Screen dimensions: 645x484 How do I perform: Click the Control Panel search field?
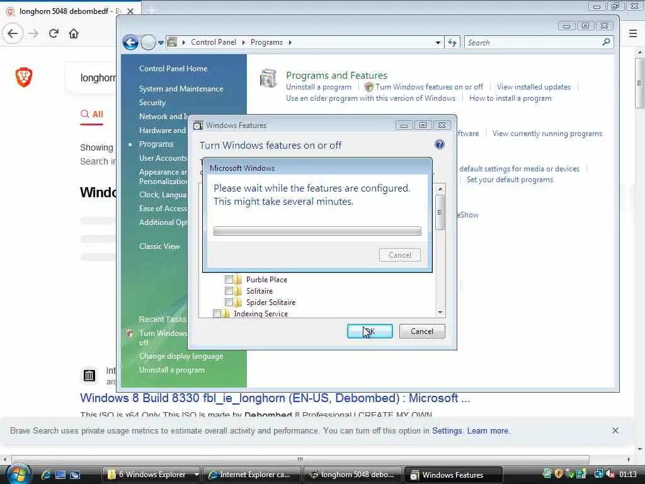tap(539, 42)
